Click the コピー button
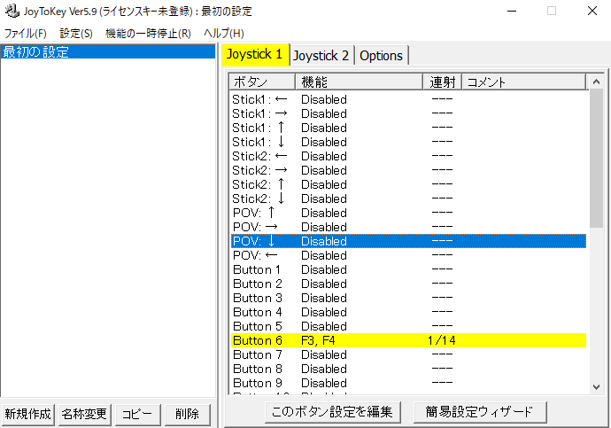 tap(136, 414)
